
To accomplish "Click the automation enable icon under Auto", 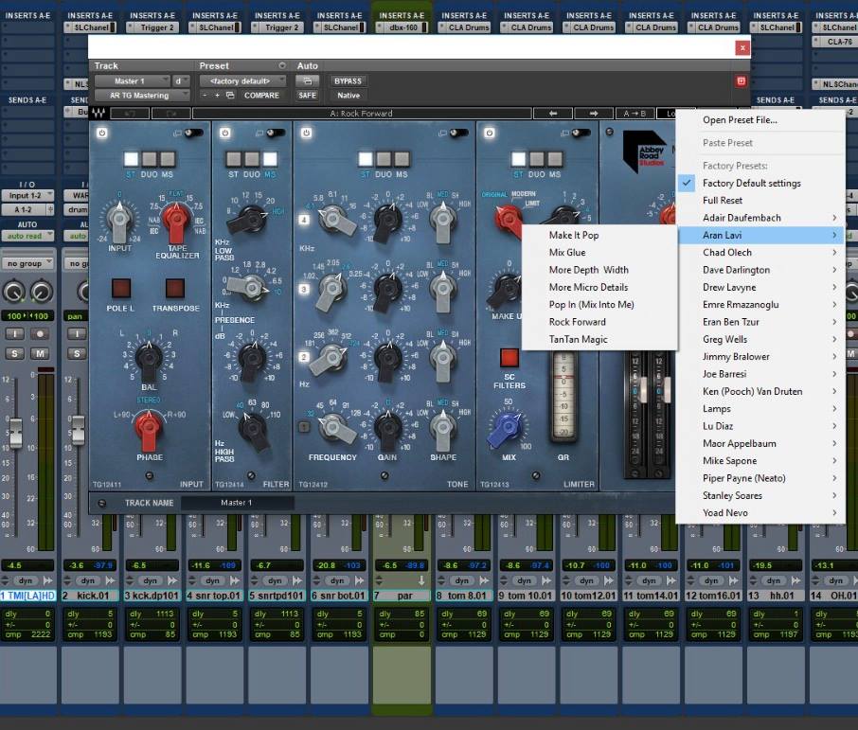I will tap(308, 81).
